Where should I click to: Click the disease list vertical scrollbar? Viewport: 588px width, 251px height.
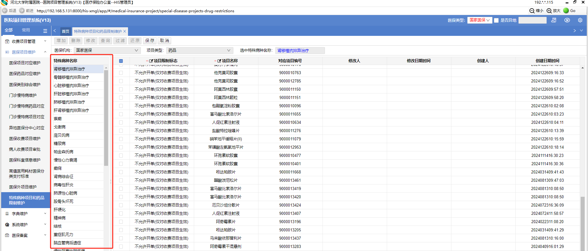[x=106, y=118]
